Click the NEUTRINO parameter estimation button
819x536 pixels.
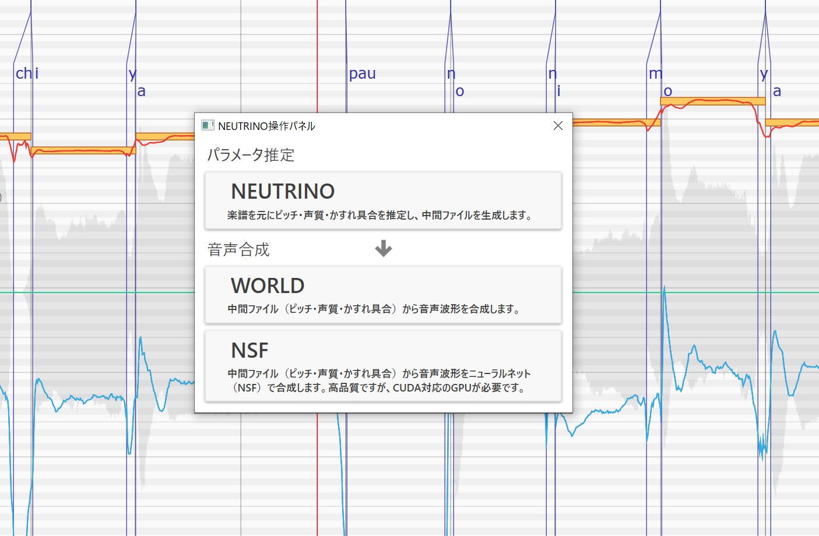pyautogui.click(x=383, y=200)
